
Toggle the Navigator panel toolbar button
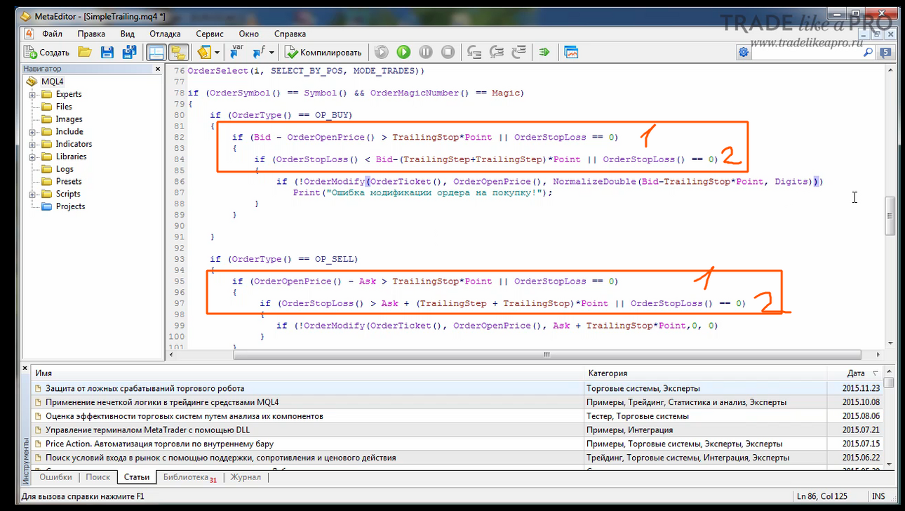(x=156, y=52)
